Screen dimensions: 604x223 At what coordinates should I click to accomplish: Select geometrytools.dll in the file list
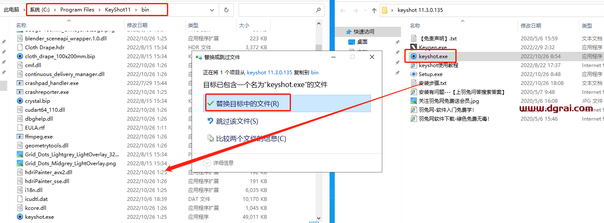pyautogui.click(x=47, y=145)
